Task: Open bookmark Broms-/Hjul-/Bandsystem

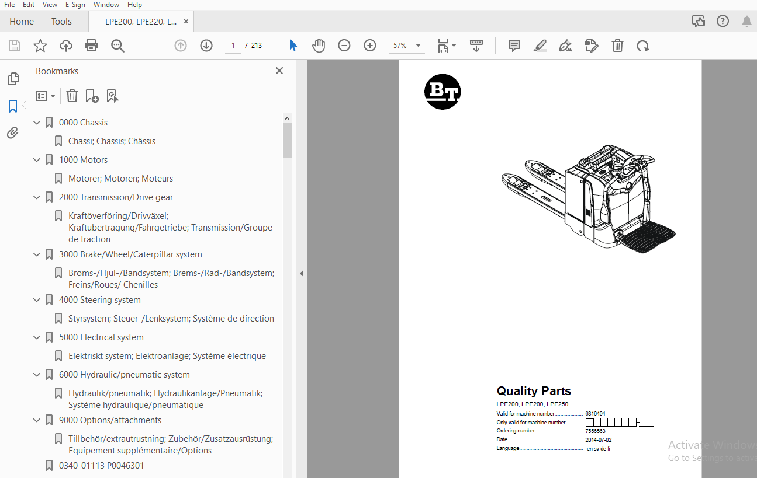Action: pos(171,279)
